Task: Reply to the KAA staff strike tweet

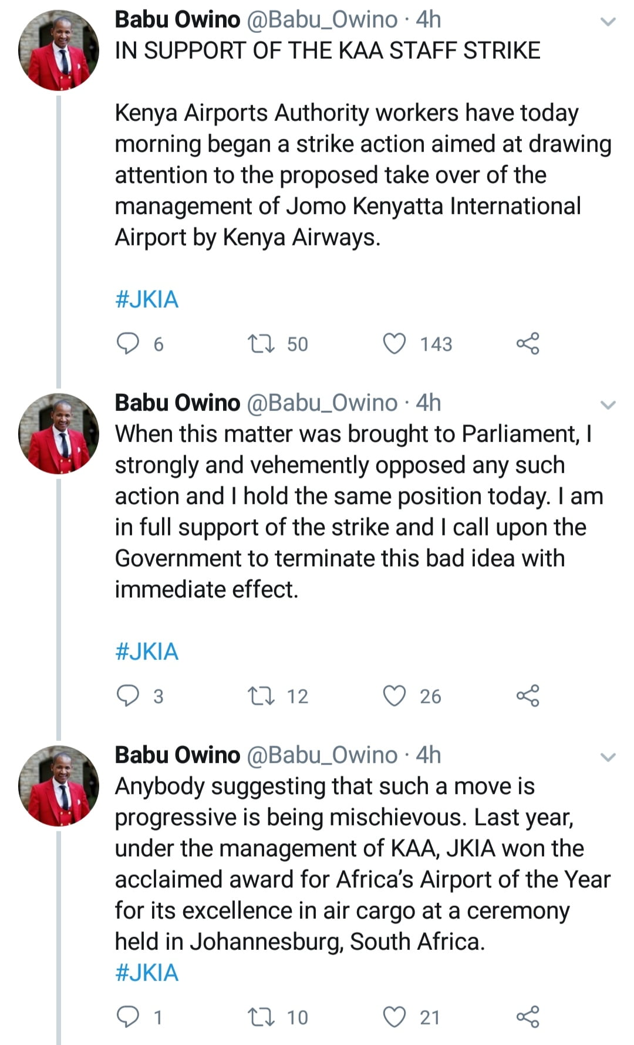Action: pos(128,343)
